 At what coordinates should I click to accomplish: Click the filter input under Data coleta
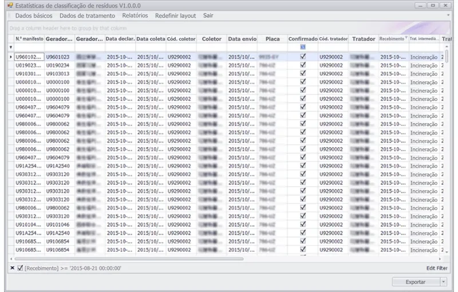(151, 47)
